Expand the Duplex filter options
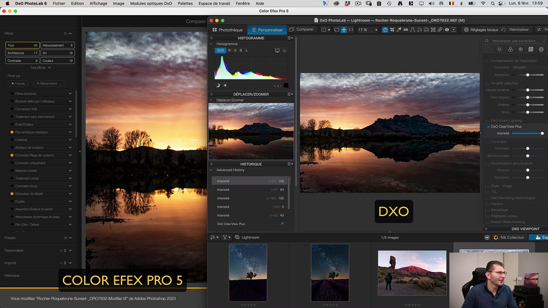 click(x=70, y=201)
